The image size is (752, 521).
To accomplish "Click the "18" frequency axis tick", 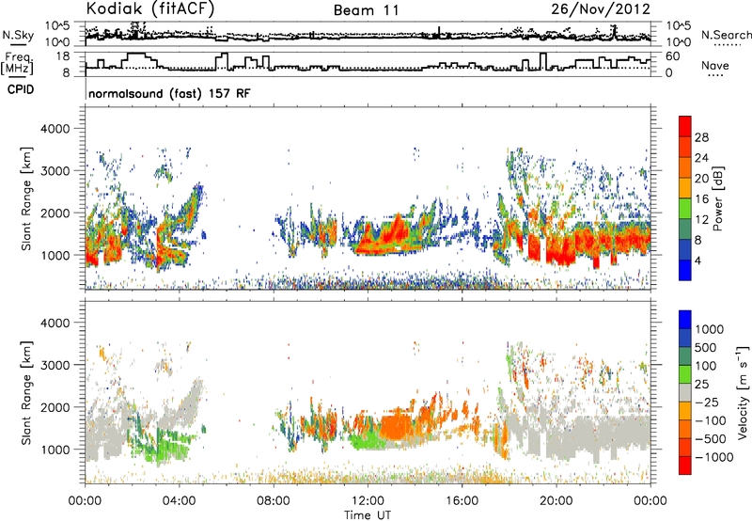I will point(63,55).
